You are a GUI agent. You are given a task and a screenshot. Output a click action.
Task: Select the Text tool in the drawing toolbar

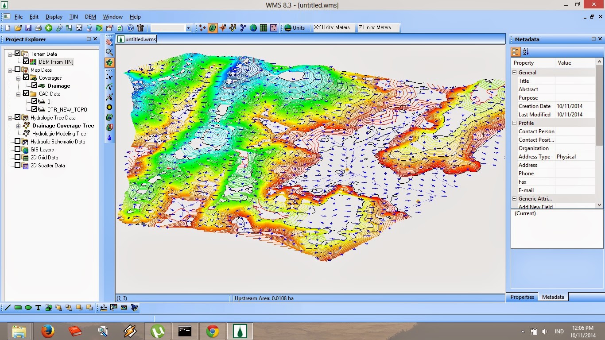point(38,308)
